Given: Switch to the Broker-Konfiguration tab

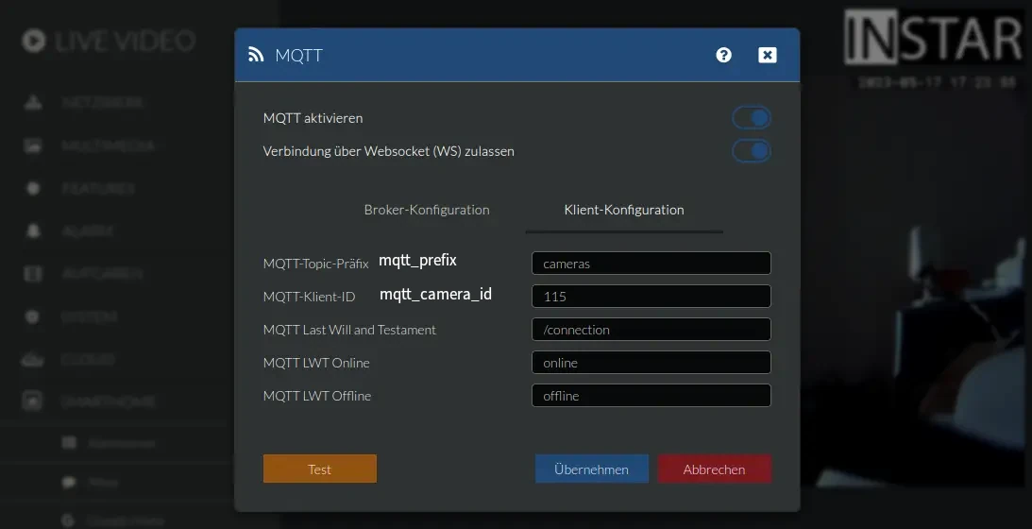Looking at the screenshot, I should click(427, 210).
